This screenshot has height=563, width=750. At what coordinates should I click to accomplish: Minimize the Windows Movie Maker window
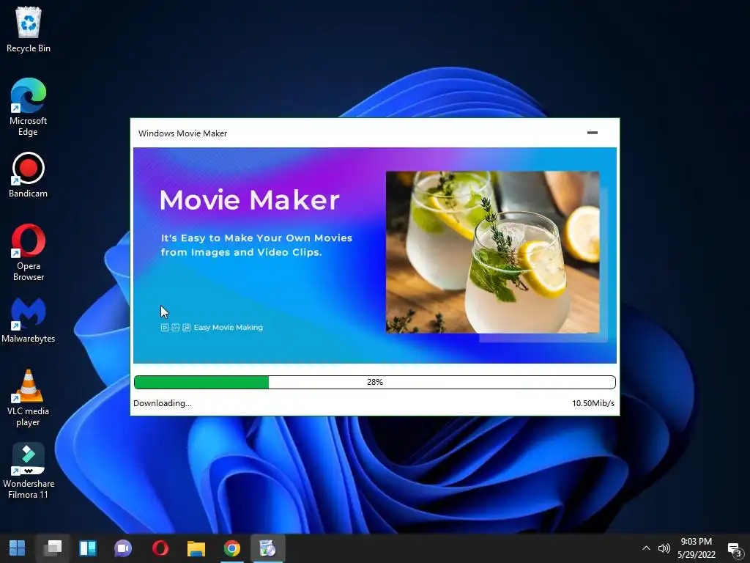(592, 133)
